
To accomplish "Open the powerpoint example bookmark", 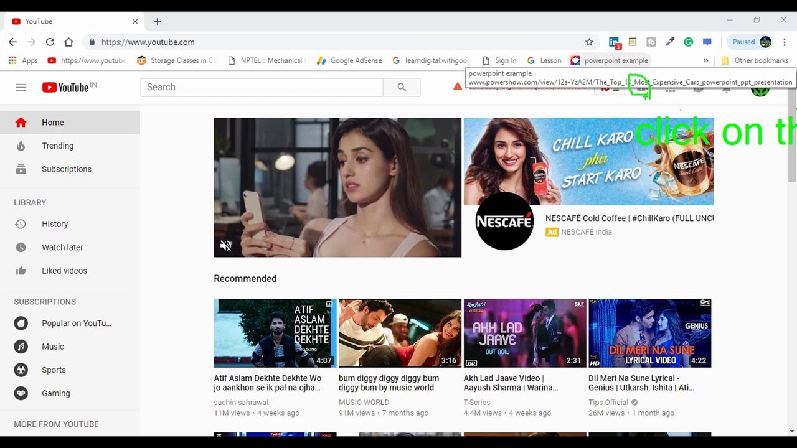I will coord(610,60).
